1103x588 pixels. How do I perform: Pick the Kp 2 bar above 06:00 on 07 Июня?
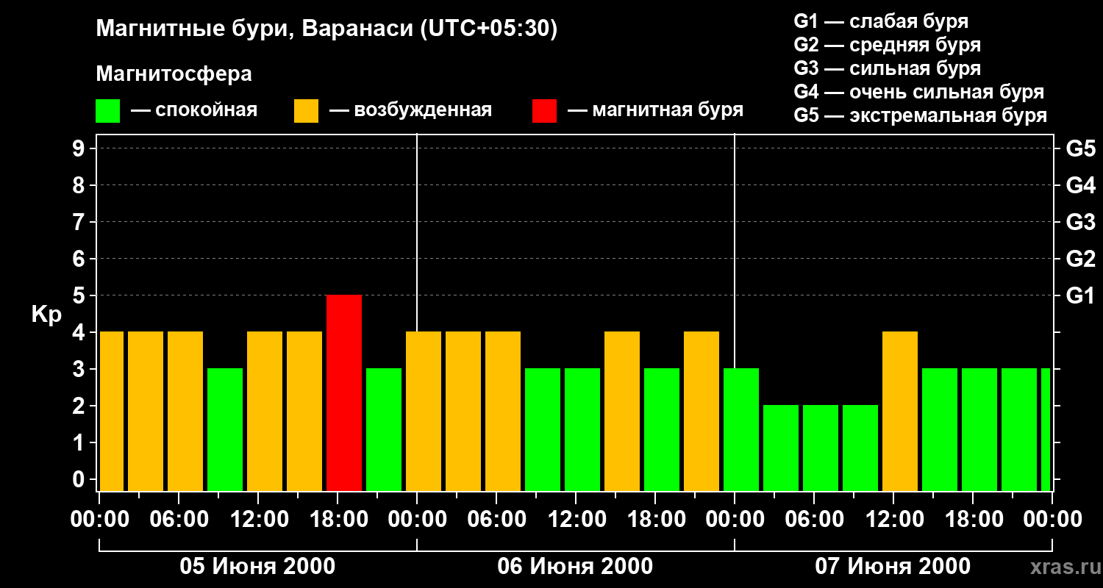click(x=821, y=448)
